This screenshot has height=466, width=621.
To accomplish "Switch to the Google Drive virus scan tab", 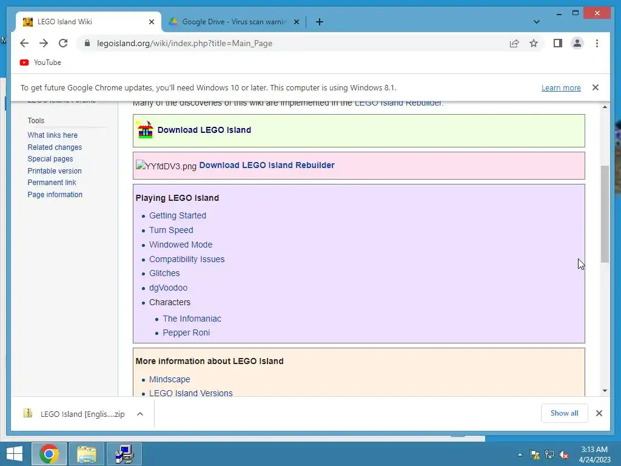I will [x=233, y=22].
